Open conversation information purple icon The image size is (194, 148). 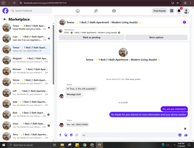click(184, 22)
